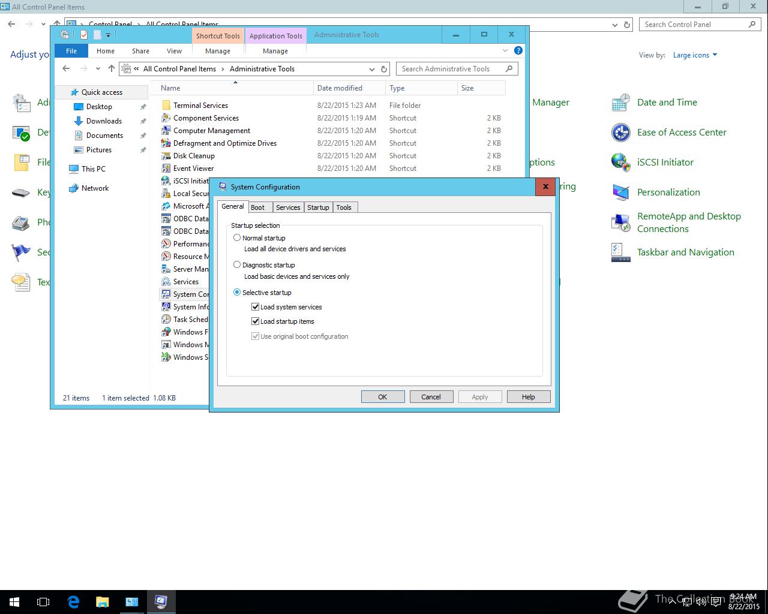The height and width of the screenshot is (614, 768).
Task: Select Normal startup radio button
Action: click(x=237, y=238)
